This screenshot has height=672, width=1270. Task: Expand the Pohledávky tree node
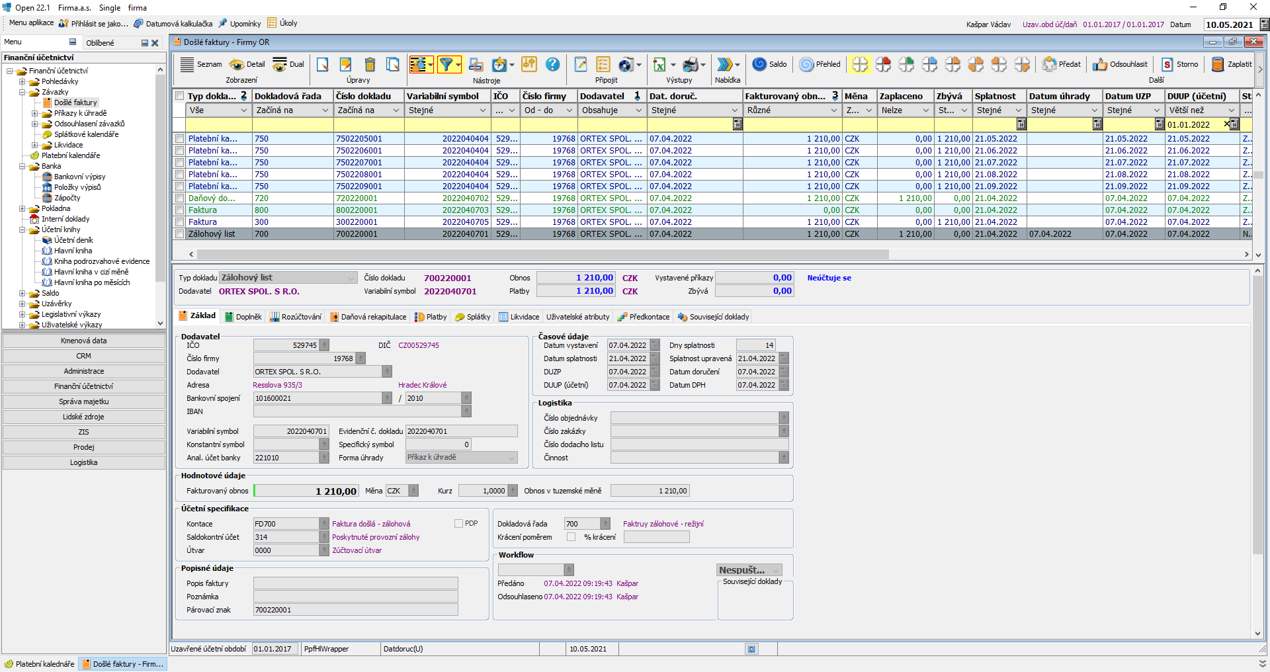click(22, 81)
